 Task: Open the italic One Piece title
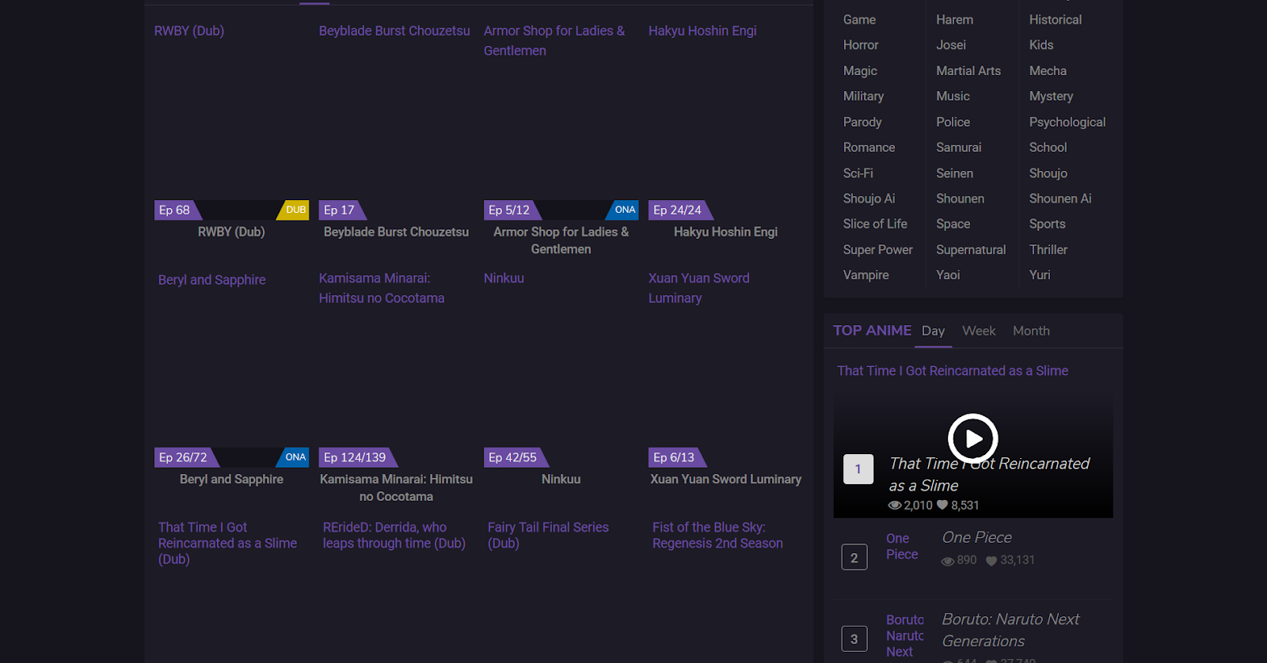pos(976,537)
